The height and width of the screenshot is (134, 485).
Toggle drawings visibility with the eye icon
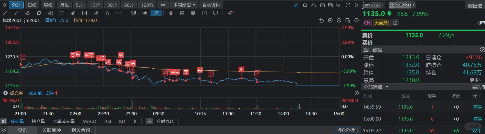[171, 13]
